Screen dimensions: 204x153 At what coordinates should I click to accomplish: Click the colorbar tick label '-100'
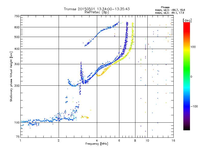coord(194,106)
